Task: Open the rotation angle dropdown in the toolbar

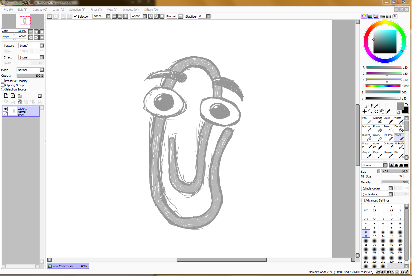Action: point(145,16)
